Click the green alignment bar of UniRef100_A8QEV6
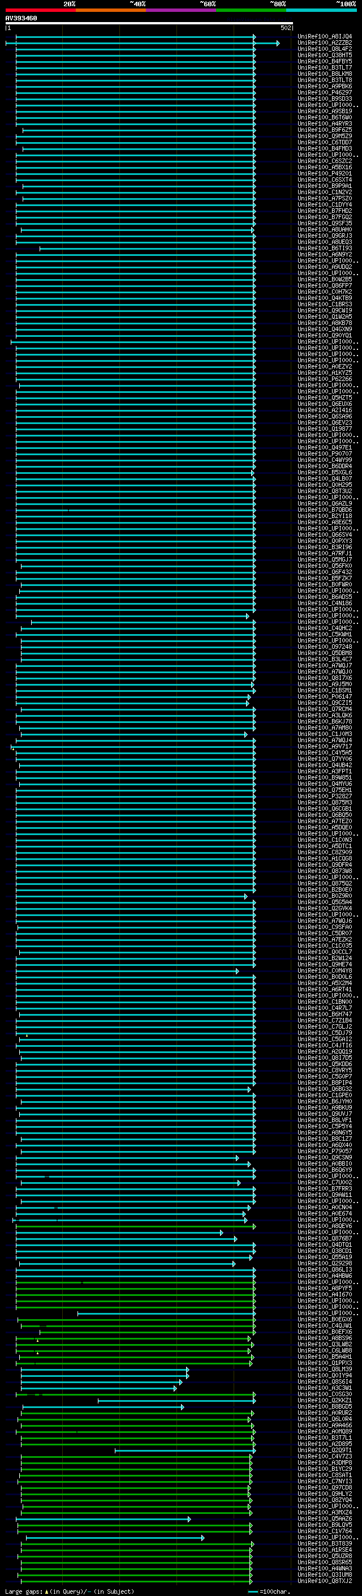The height and width of the screenshot is (1596, 362). [136, 1226]
